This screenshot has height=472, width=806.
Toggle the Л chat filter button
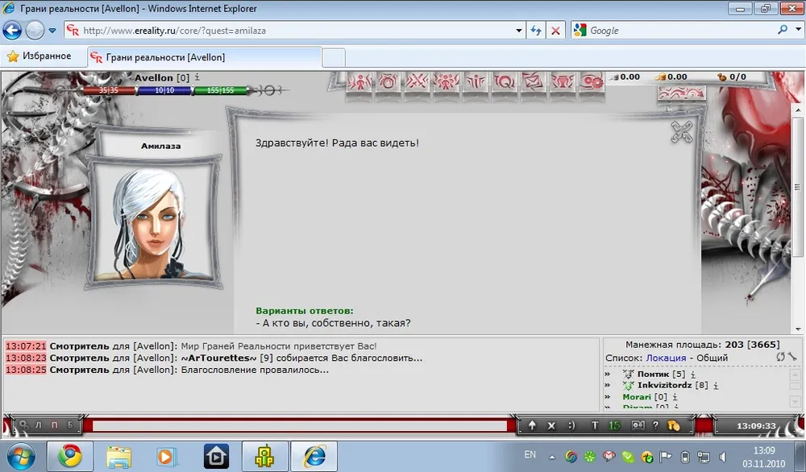point(40,425)
